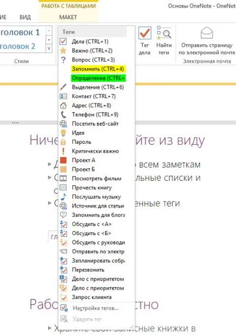Toggle Перезвонить checkbox tag

64,270
